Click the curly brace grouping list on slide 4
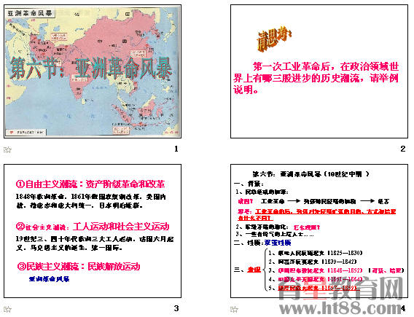The width and height of the screenshot is (414, 317). click(x=265, y=270)
